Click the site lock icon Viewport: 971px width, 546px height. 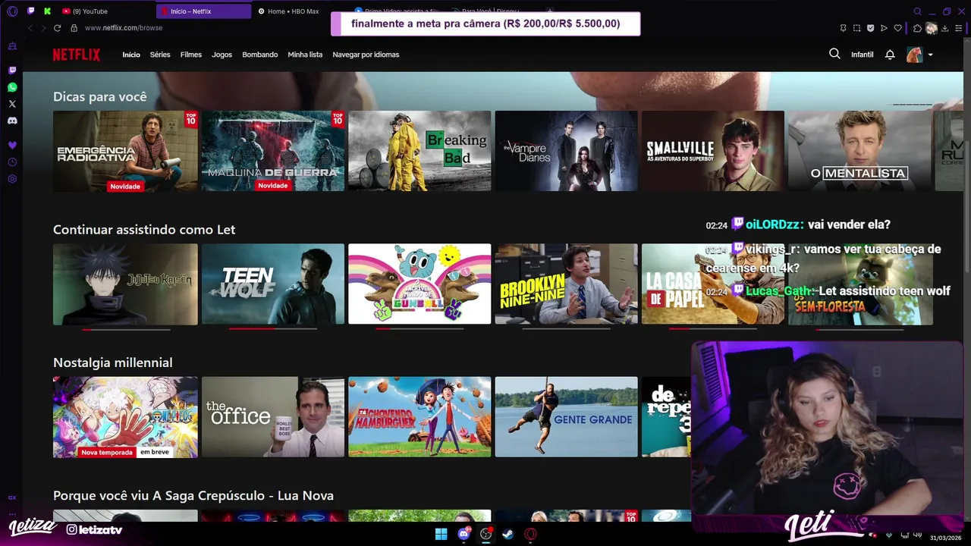click(74, 28)
